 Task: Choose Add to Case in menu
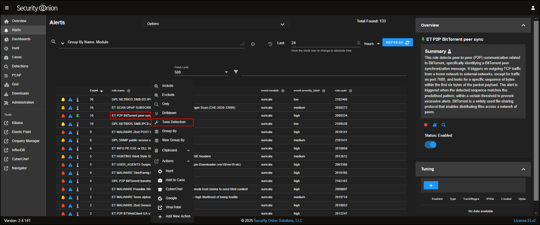pos(175,180)
